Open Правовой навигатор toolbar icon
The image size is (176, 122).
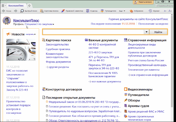pyautogui.click(x=63, y=11)
